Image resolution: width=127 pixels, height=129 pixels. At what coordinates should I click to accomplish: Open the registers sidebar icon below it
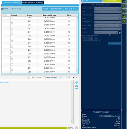click(124, 21)
